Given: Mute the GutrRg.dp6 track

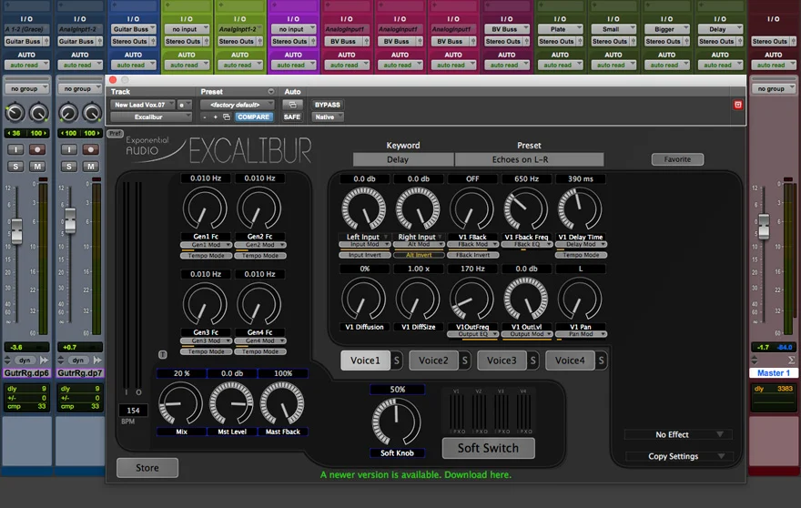Looking at the screenshot, I should click(x=37, y=167).
